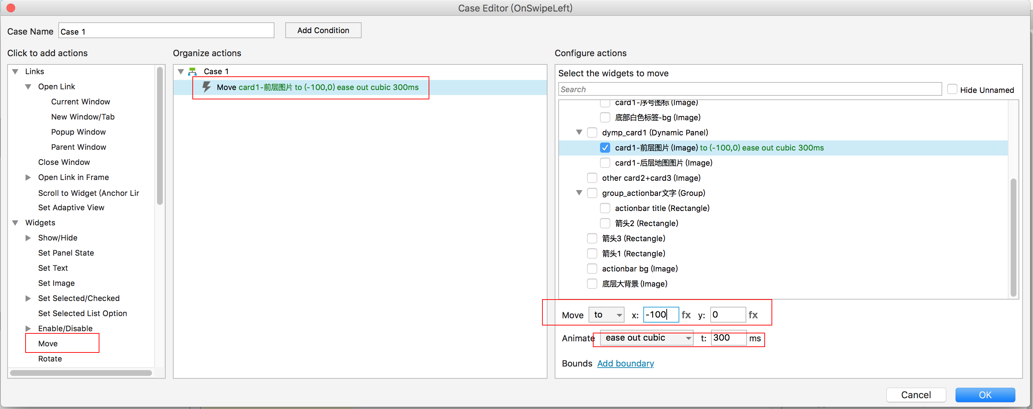Image resolution: width=1033 pixels, height=409 pixels.
Task: Check the other card2+card3 (Image) checkbox
Action: tap(592, 178)
